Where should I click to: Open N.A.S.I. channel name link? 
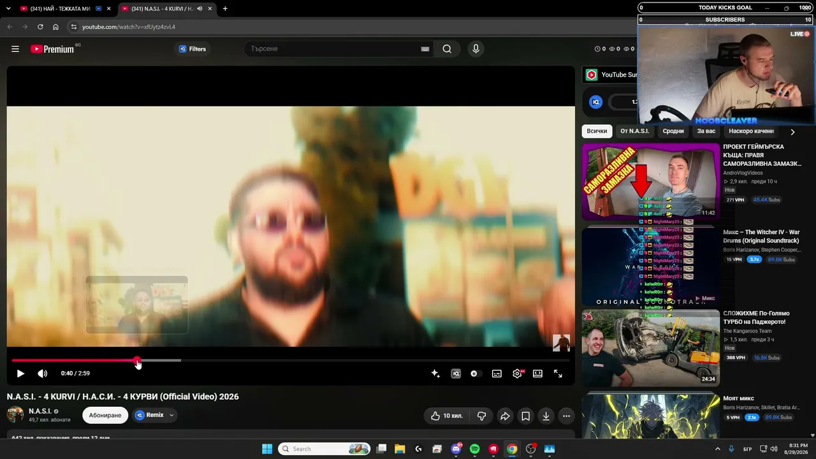coord(40,411)
